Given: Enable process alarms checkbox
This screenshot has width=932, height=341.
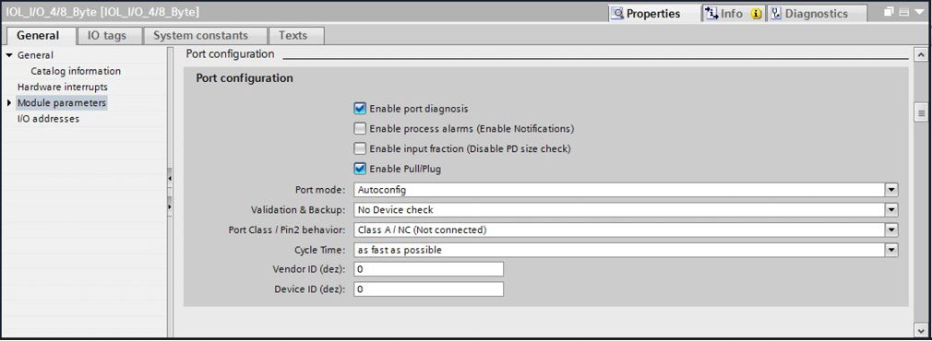Looking at the screenshot, I should point(360,128).
